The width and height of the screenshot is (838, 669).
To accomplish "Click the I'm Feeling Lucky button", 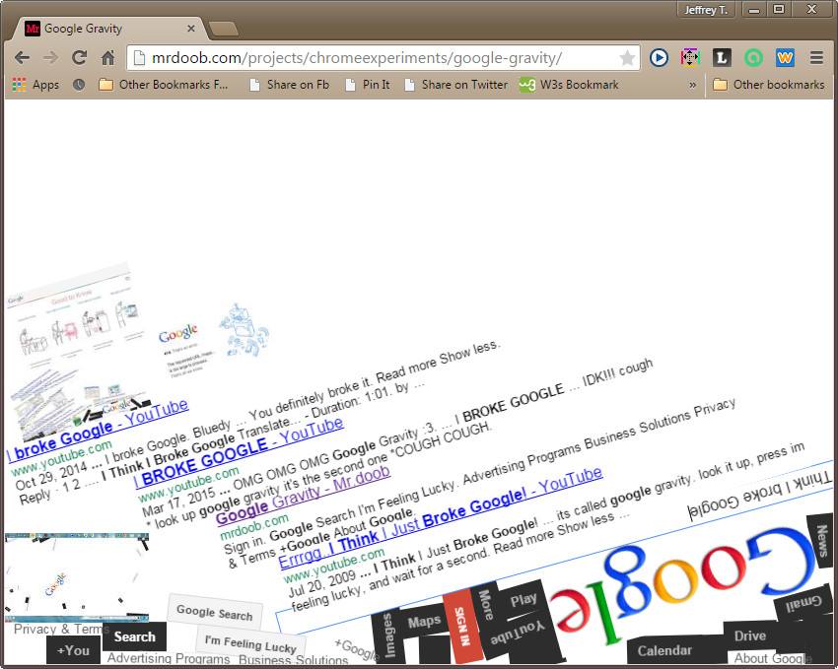I will [250, 643].
